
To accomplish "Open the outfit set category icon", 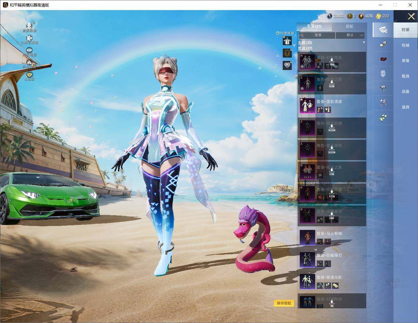I will click(383, 30).
